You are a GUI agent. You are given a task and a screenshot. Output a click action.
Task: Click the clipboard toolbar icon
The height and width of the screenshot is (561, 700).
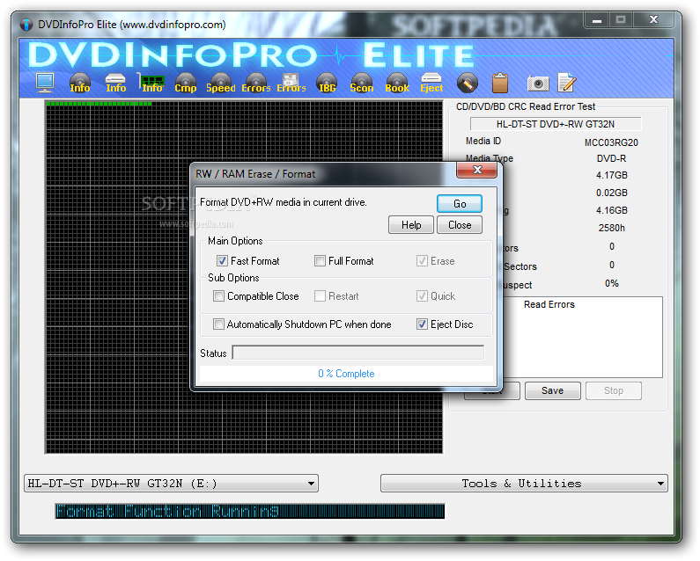pos(500,83)
